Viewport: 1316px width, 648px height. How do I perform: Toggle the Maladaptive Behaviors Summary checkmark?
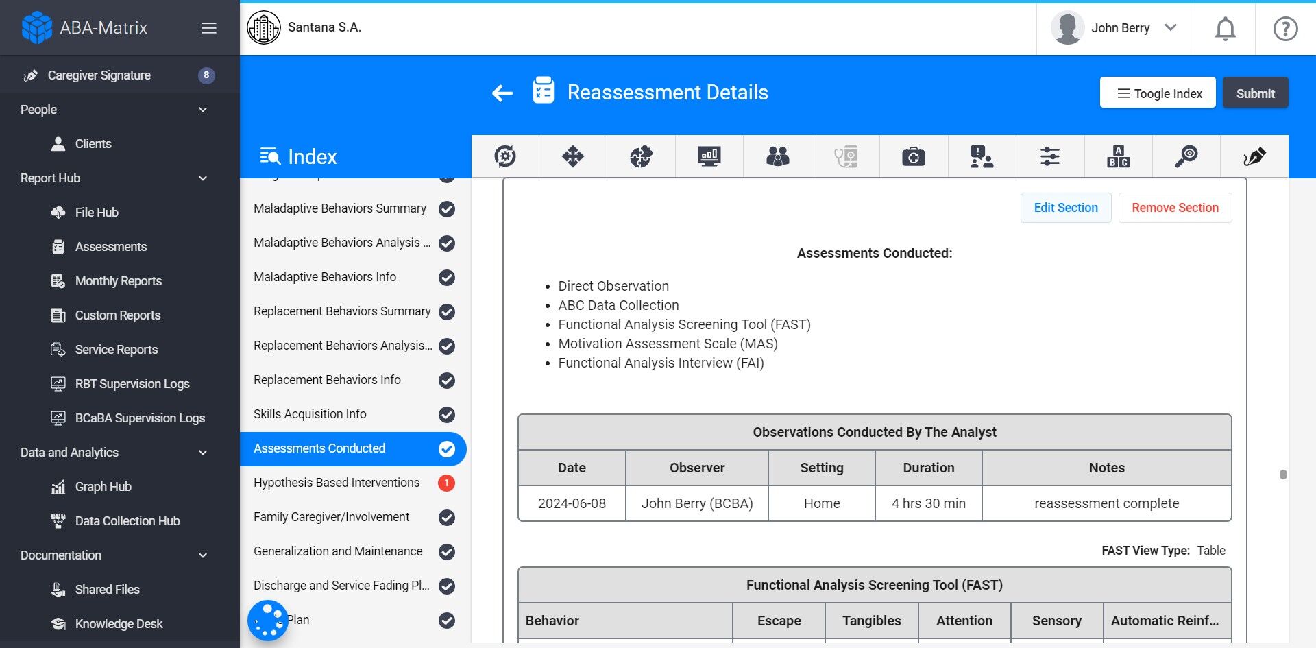[447, 209]
